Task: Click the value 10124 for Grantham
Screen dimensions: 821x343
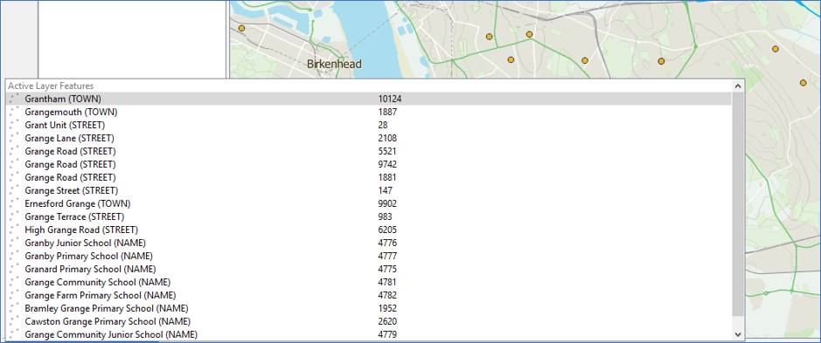Action: point(390,99)
